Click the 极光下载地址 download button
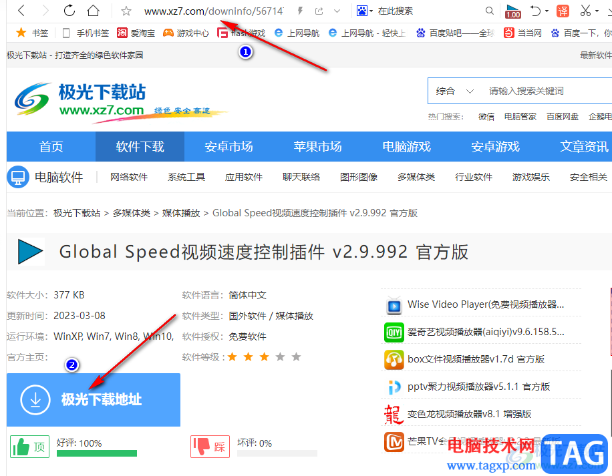 [94, 400]
